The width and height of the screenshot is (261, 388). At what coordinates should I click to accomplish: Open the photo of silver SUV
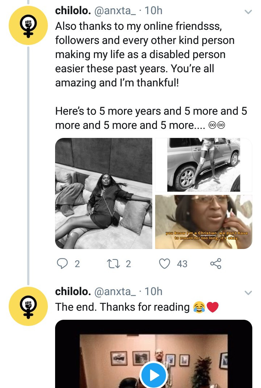coord(203,165)
